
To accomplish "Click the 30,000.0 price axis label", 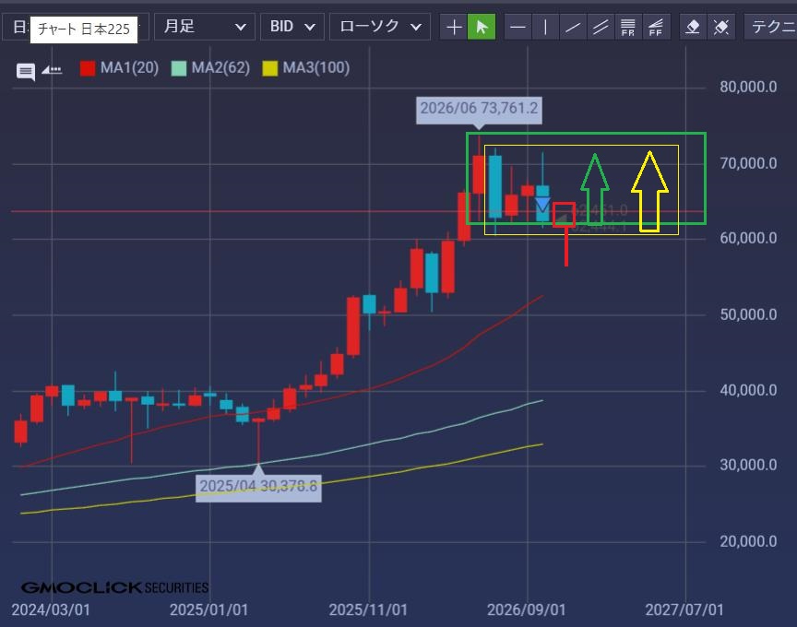I will [x=748, y=465].
